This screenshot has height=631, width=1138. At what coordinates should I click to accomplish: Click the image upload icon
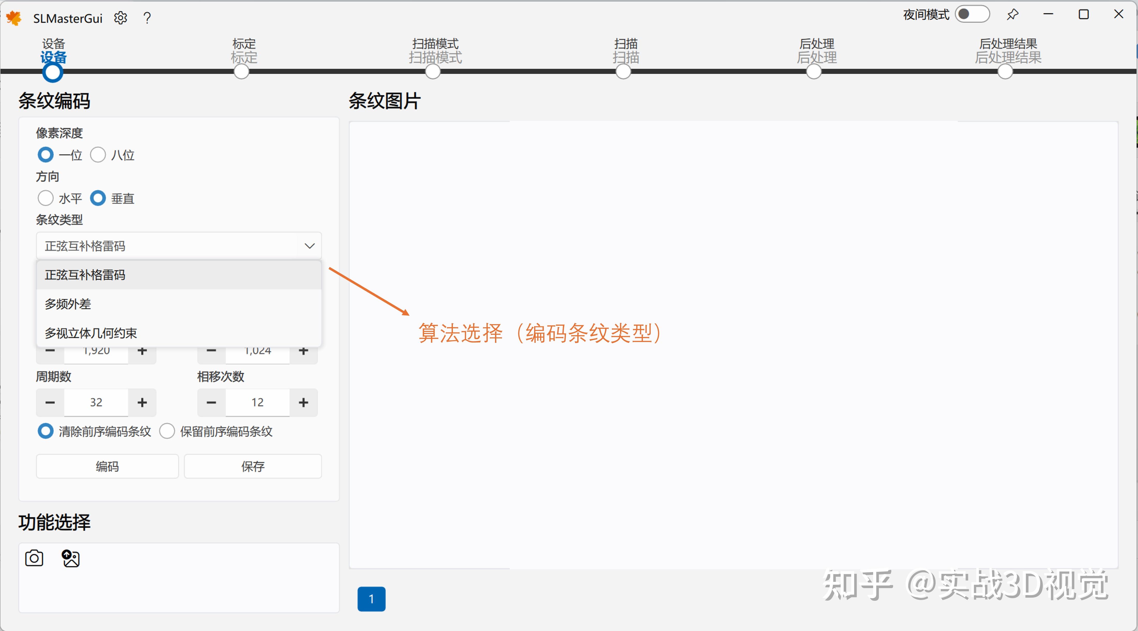coord(71,558)
